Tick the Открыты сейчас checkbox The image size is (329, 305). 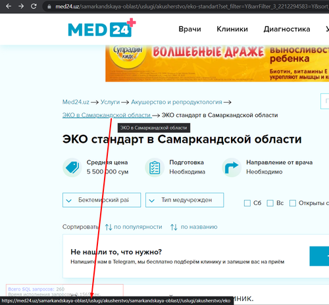pos(293,203)
